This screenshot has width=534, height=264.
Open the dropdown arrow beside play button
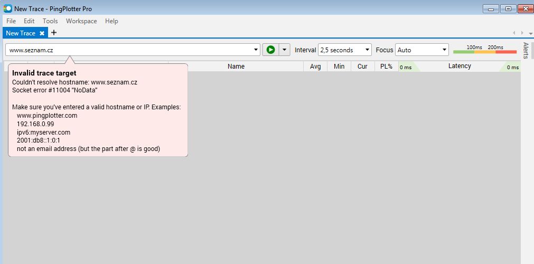[284, 50]
